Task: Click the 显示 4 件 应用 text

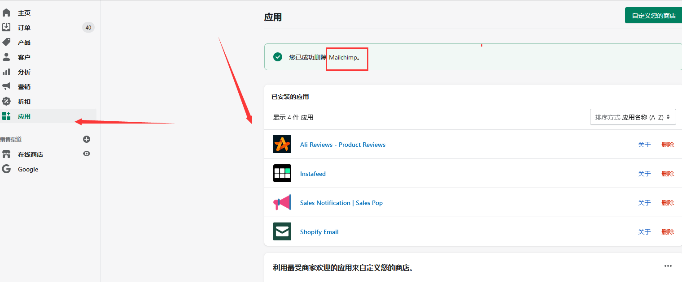Action: tap(293, 117)
